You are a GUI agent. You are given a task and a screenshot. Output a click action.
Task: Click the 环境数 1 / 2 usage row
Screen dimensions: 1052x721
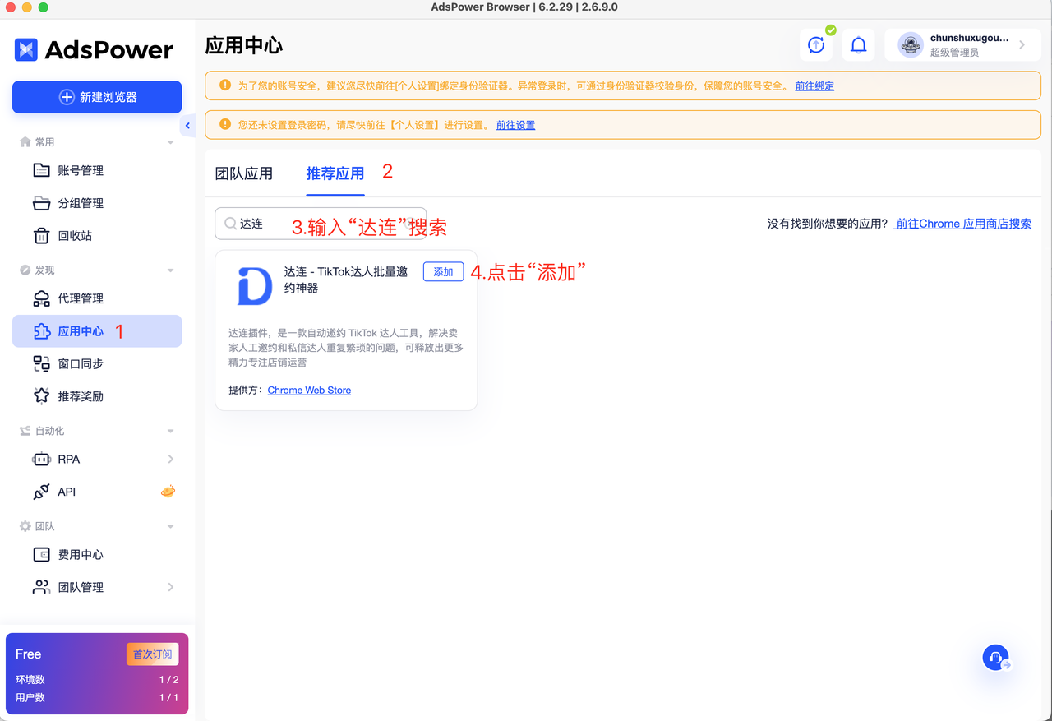pos(97,680)
